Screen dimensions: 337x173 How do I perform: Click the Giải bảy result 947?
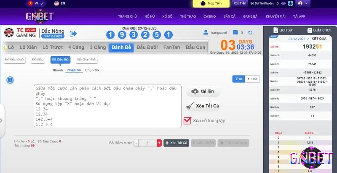[x=312, y=107]
